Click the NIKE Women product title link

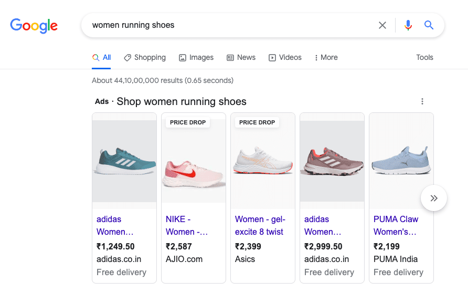pos(187,225)
